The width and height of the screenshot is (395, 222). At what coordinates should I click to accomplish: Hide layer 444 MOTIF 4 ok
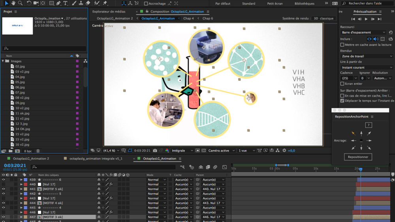point(3,203)
